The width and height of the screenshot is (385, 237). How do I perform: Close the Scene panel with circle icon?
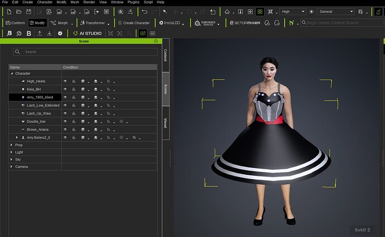tap(156, 41)
